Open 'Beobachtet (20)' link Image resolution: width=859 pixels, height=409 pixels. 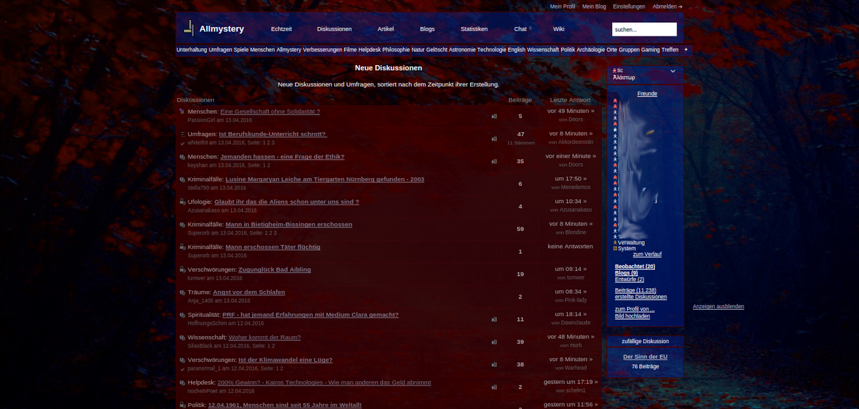(635, 267)
